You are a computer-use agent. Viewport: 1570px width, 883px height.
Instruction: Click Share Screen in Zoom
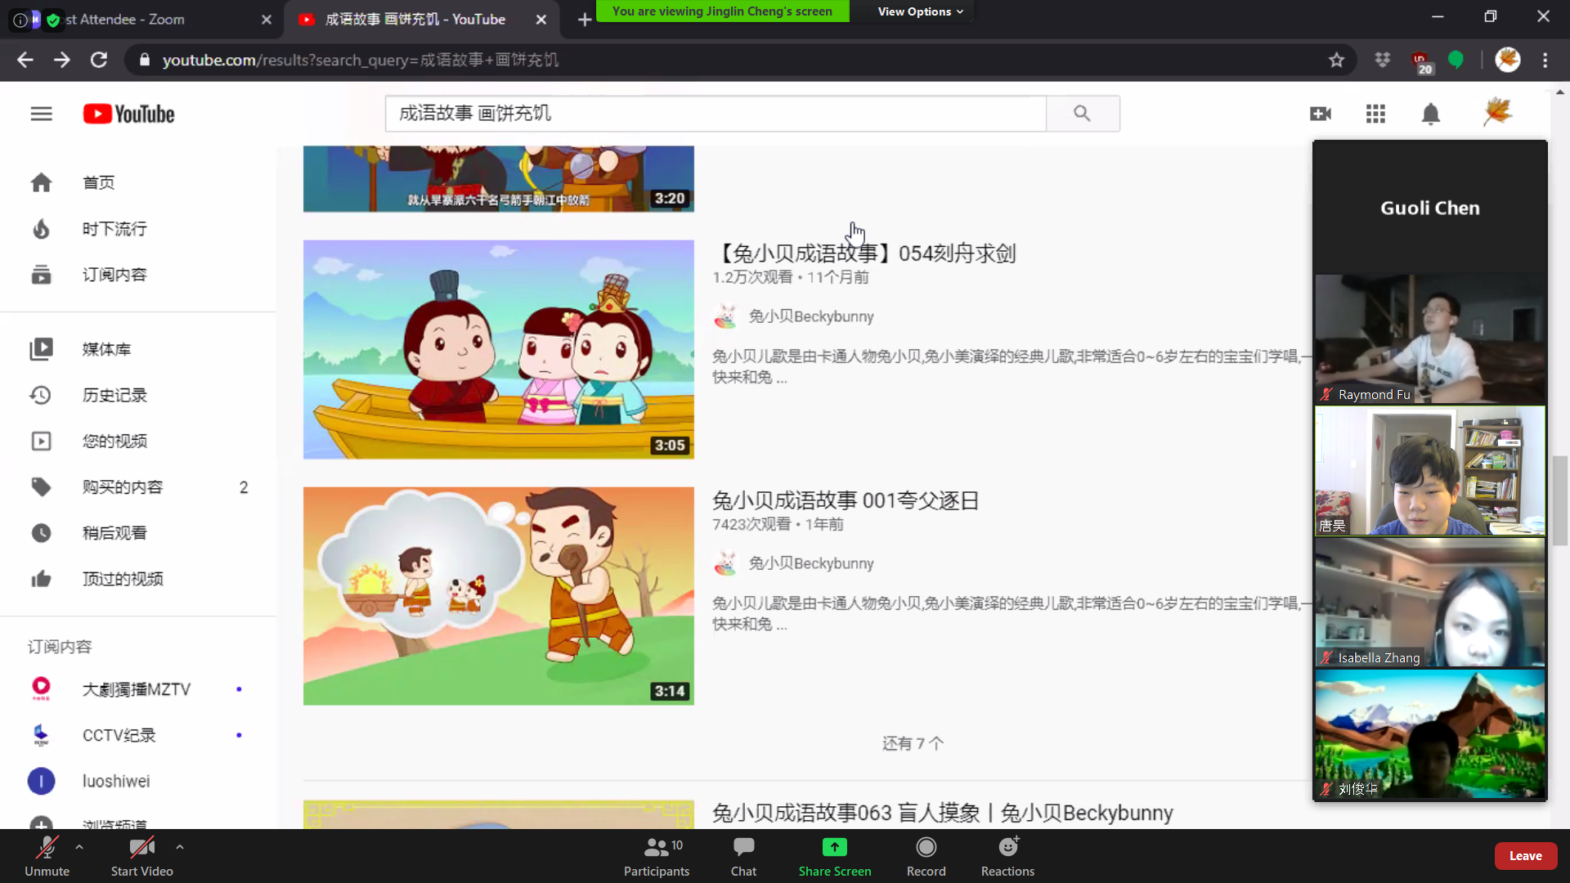coord(835,856)
